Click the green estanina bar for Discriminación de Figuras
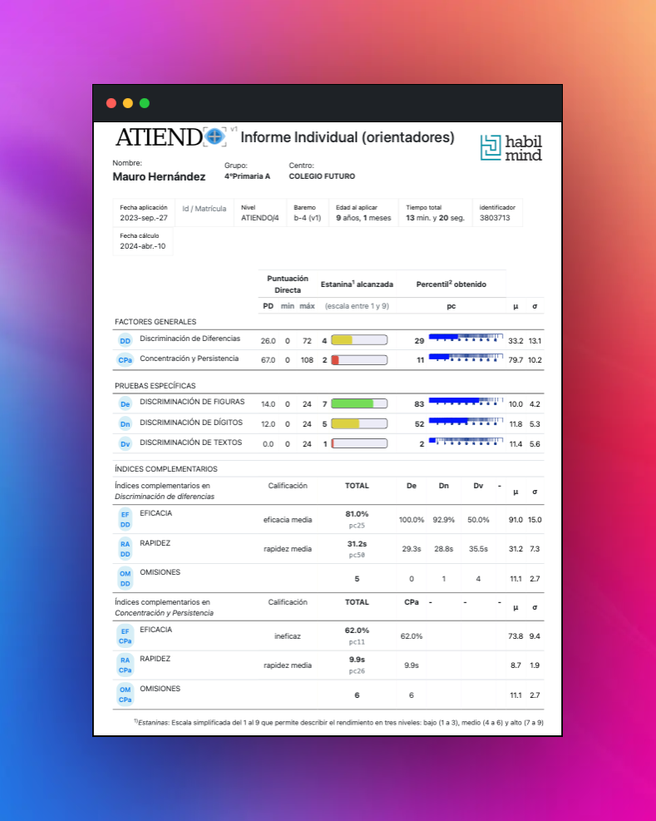Viewport: 656px width, 821px height. (x=359, y=403)
